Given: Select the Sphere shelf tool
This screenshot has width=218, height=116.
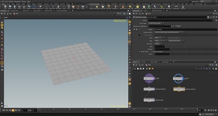Looking at the screenshot, I should 10,7.
